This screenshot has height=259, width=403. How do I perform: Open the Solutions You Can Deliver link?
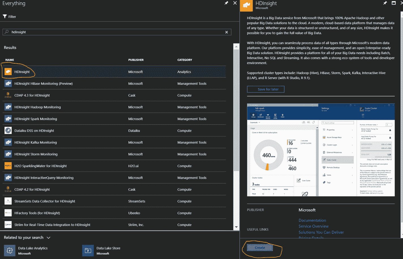(321, 232)
